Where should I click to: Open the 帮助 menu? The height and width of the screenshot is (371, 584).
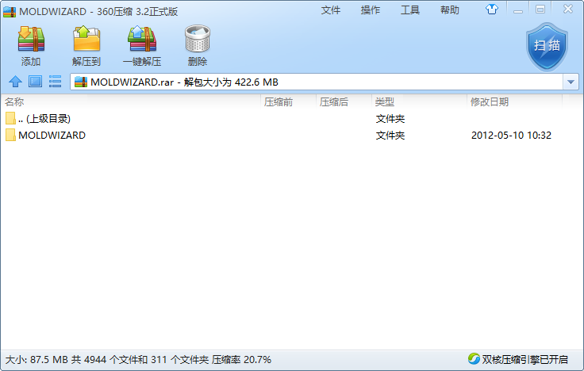pyautogui.click(x=450, y=10)
